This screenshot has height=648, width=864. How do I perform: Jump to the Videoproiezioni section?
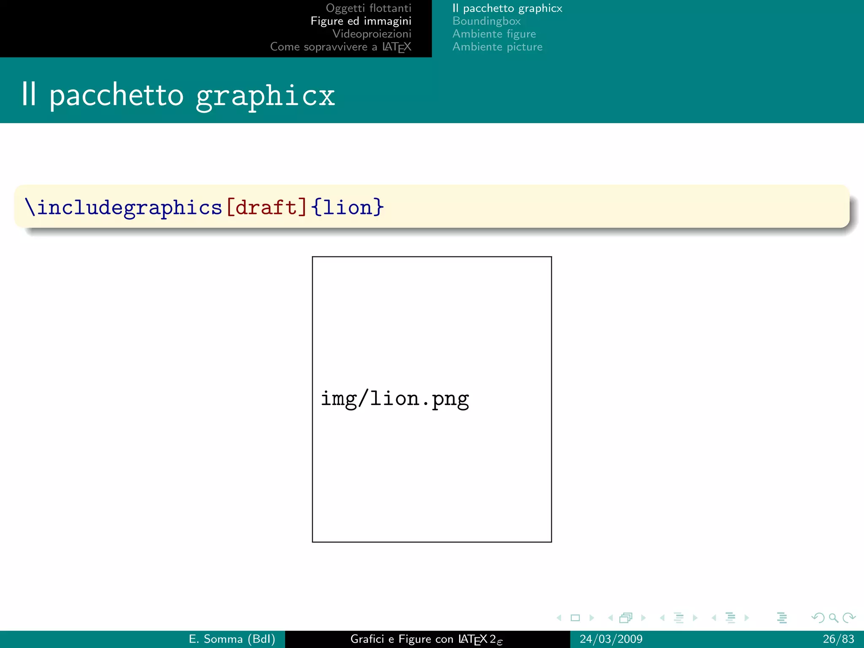point(372,34)
